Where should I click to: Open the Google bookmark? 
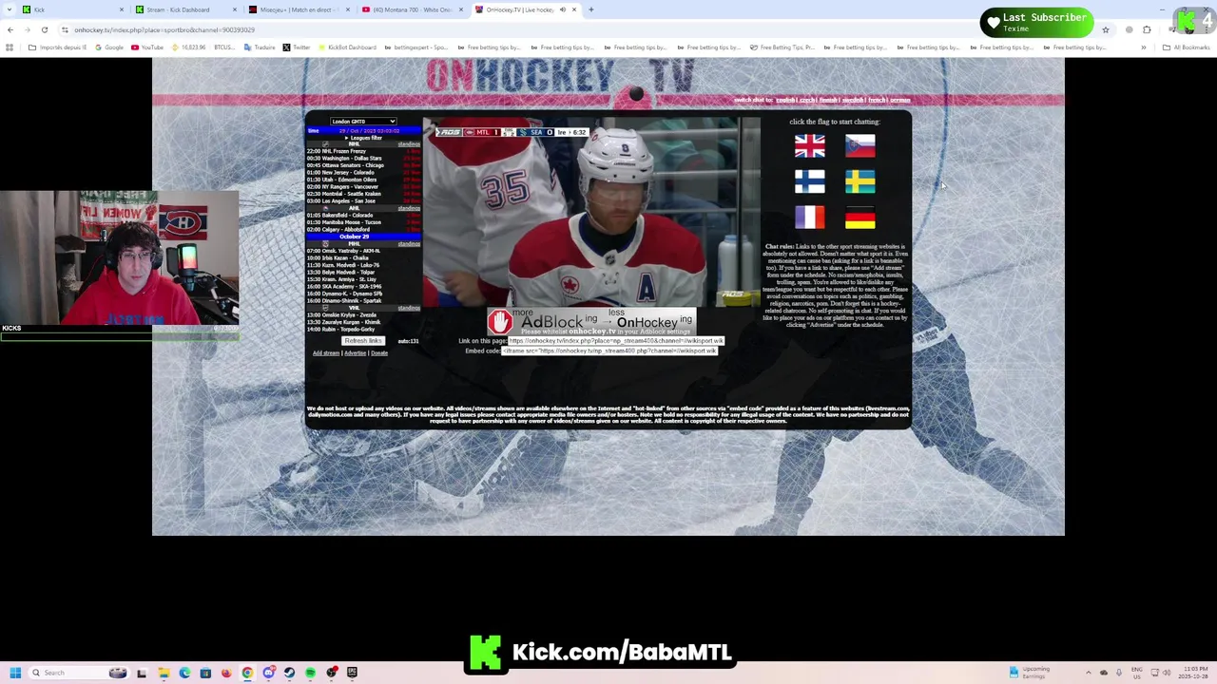[109, 47]
